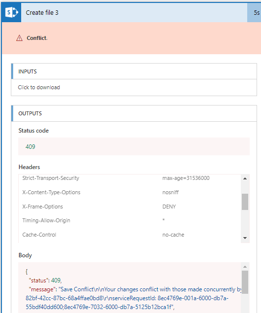Click the INPUTS section header
Image resolution: width=261 pixels, height=313 pixels.
(134, 71)
